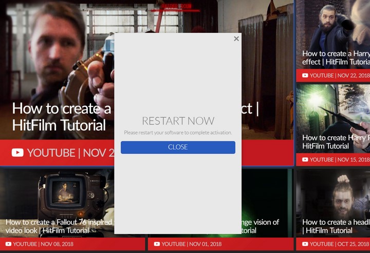Click the blue CLOSE button in dialog
This screenshot has height=253, width=370.
tap(178, 147)
